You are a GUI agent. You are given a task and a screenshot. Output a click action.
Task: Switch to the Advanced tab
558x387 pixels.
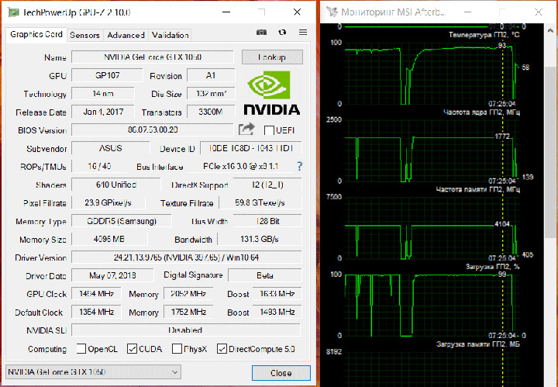[126, 35]
